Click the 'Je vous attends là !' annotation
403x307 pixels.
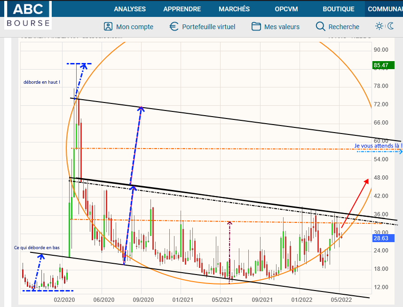pyautogui.click(x=379, y=146)
